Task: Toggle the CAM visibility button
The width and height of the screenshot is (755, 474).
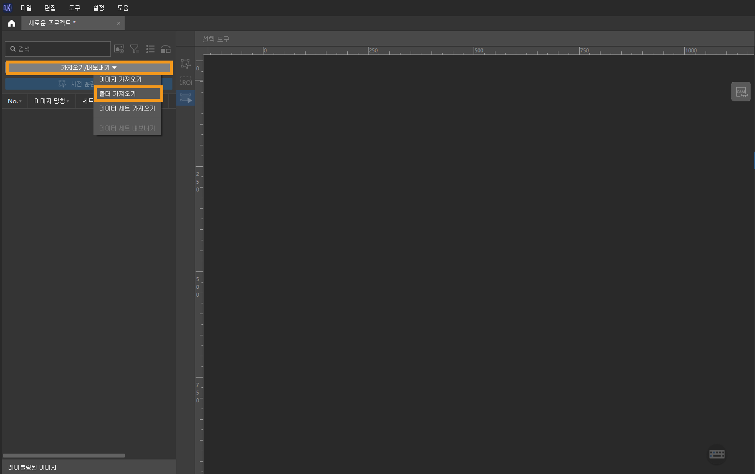Action: (x=740, y=92)
